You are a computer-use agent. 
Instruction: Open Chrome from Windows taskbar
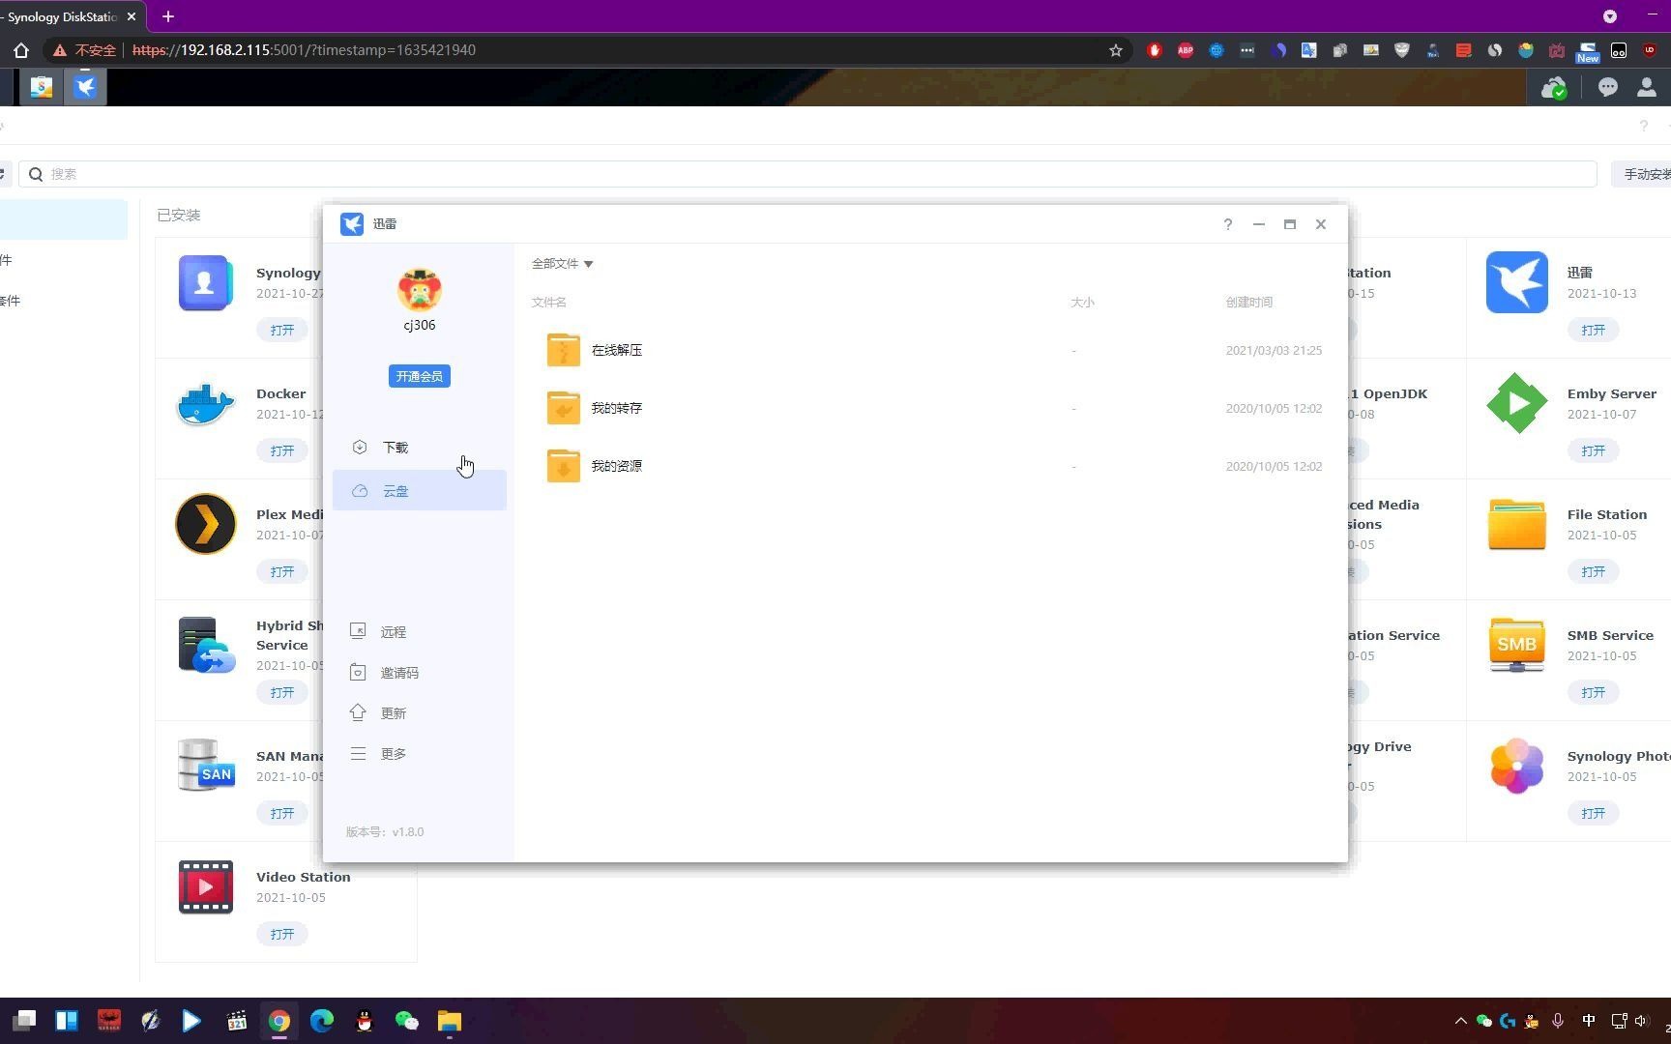pos(279,1021)
